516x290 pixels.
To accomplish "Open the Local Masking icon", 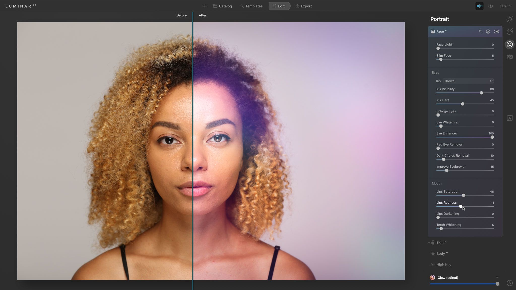I will click(510, 118).
